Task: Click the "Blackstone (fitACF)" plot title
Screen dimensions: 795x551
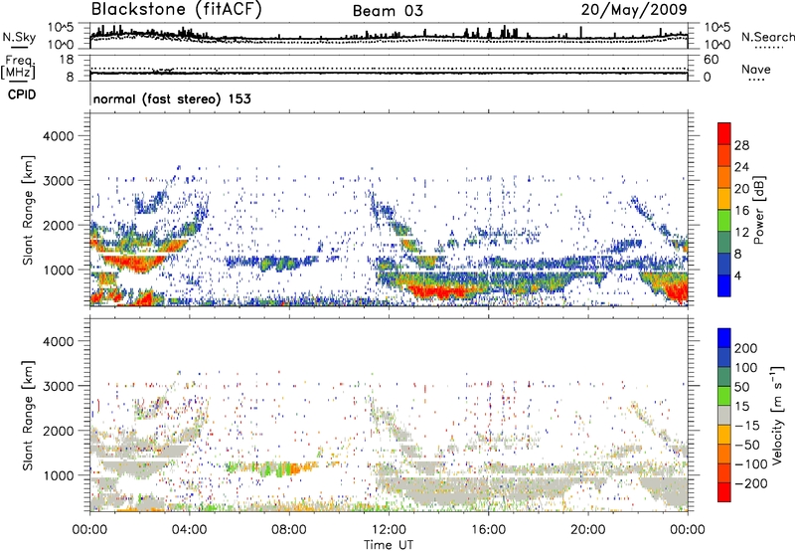Action: click(x=176, y=10)
